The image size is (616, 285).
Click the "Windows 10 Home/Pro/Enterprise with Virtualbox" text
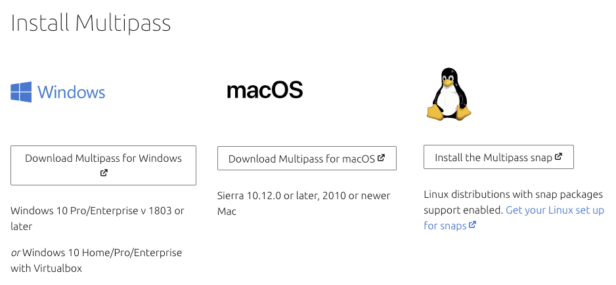tap(97, 260)
